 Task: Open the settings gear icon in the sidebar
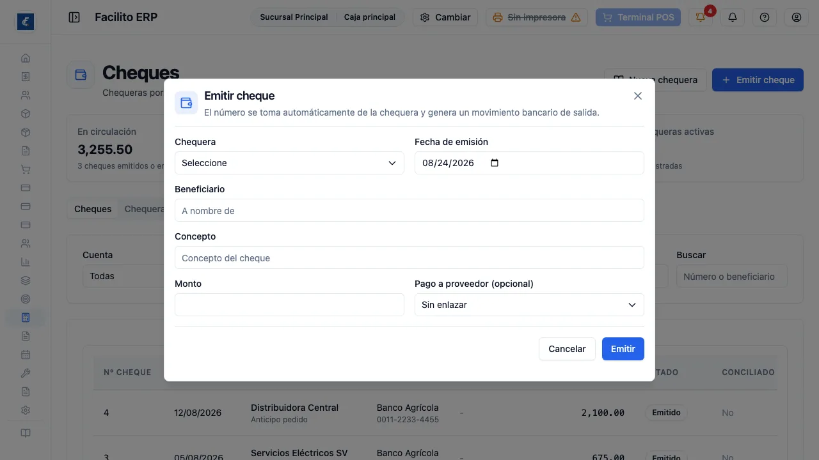26,410
